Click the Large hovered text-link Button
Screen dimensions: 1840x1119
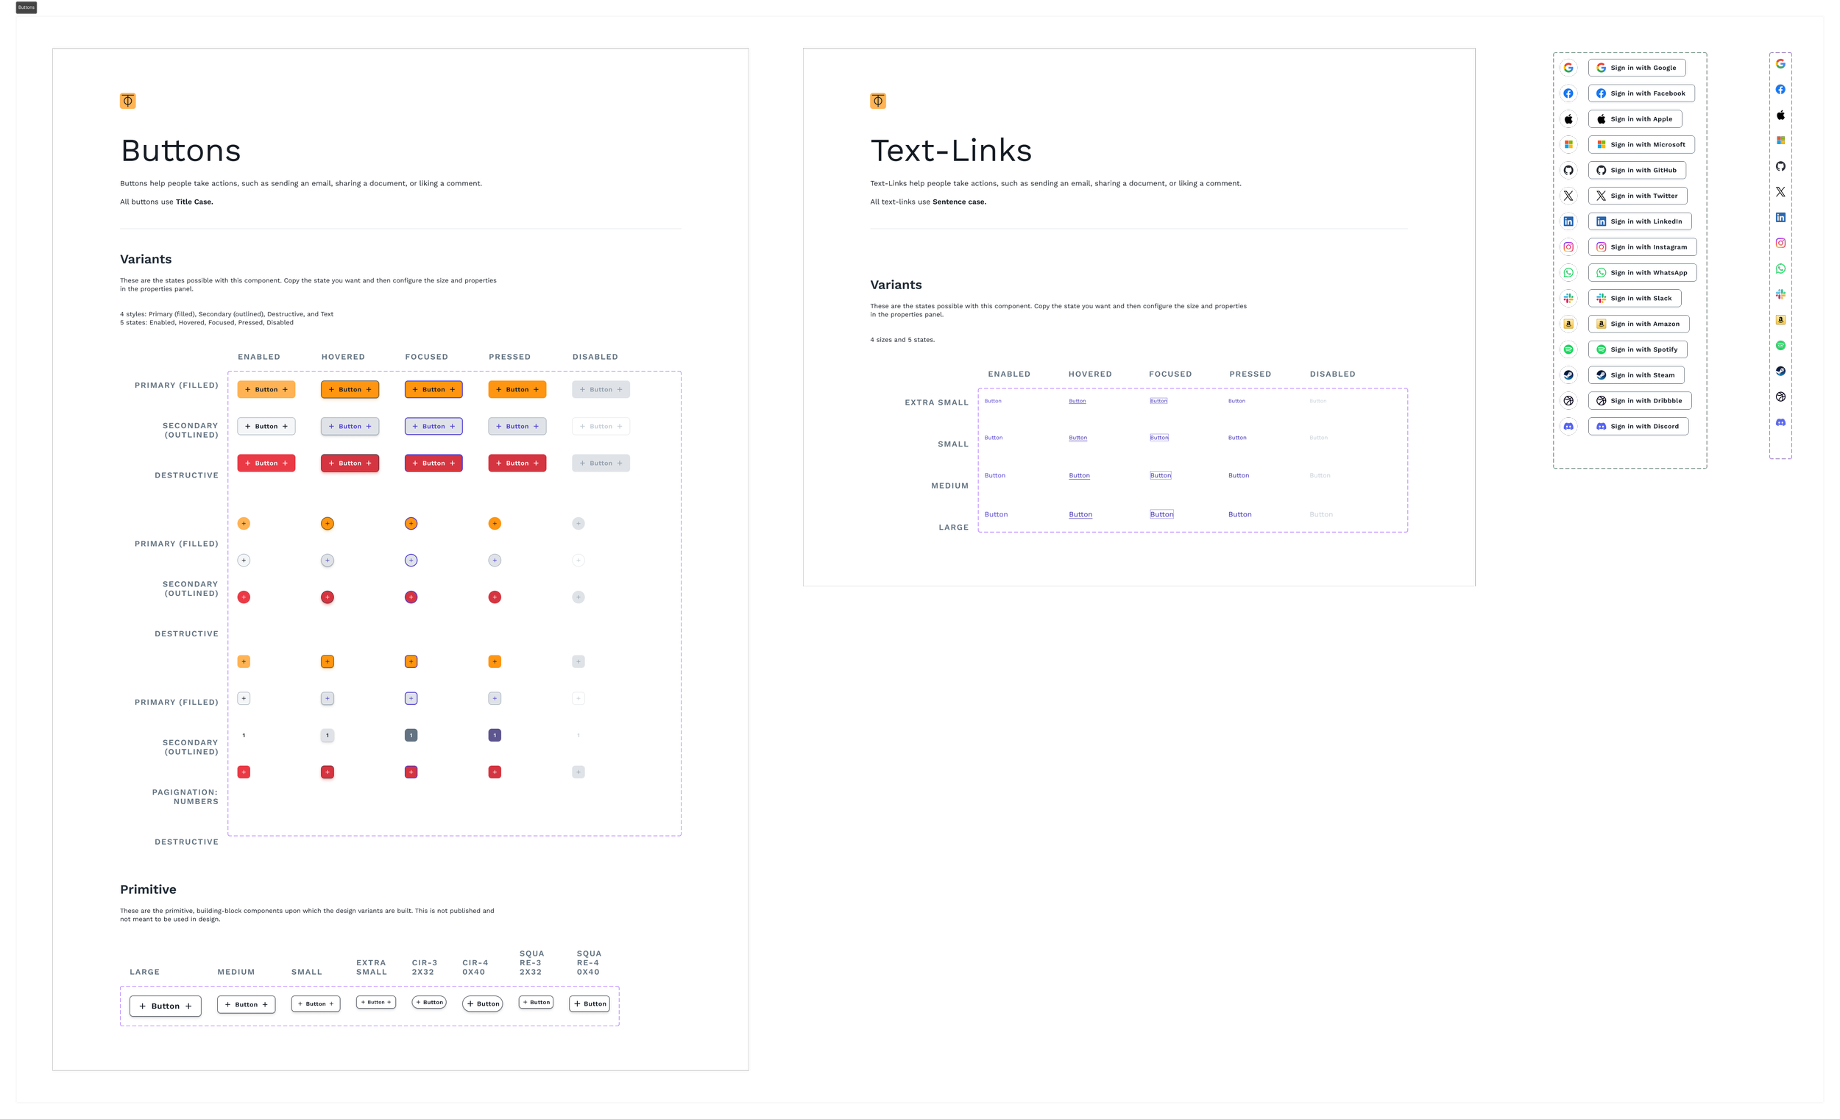pos(1080,514)
